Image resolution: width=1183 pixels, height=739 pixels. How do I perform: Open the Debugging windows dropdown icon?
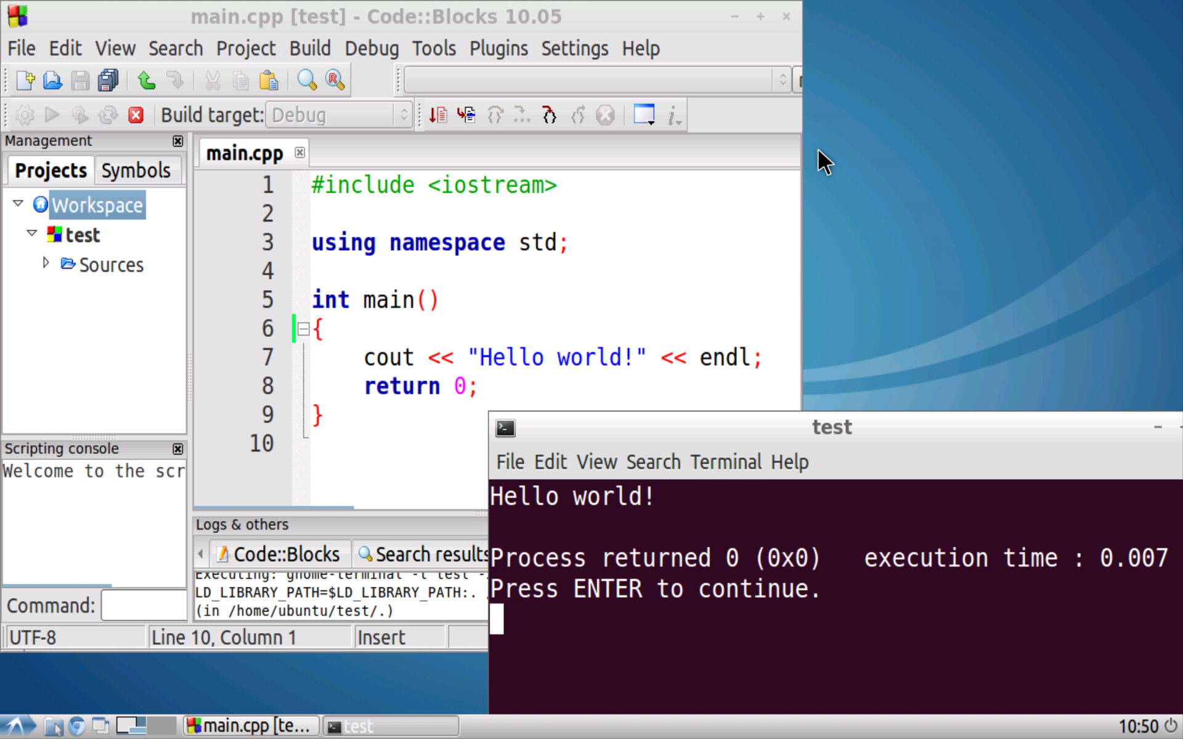[x=644, y=115]
